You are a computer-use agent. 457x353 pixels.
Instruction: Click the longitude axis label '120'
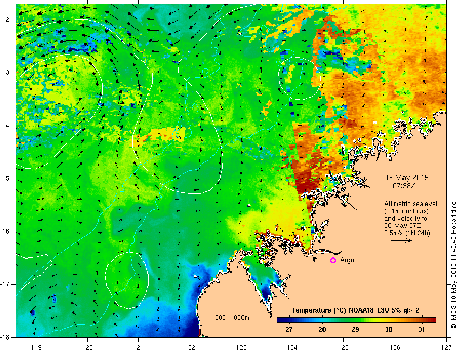coord(87,347)
